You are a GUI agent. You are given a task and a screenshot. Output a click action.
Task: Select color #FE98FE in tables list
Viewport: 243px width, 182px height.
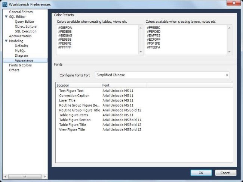click(65, 44)
